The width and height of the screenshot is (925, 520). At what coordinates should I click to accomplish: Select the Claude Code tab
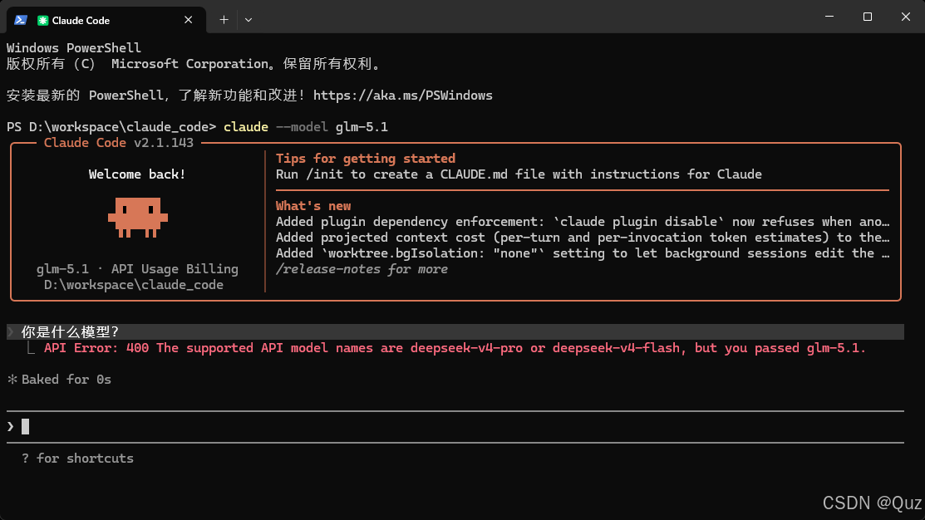[106, 20]
